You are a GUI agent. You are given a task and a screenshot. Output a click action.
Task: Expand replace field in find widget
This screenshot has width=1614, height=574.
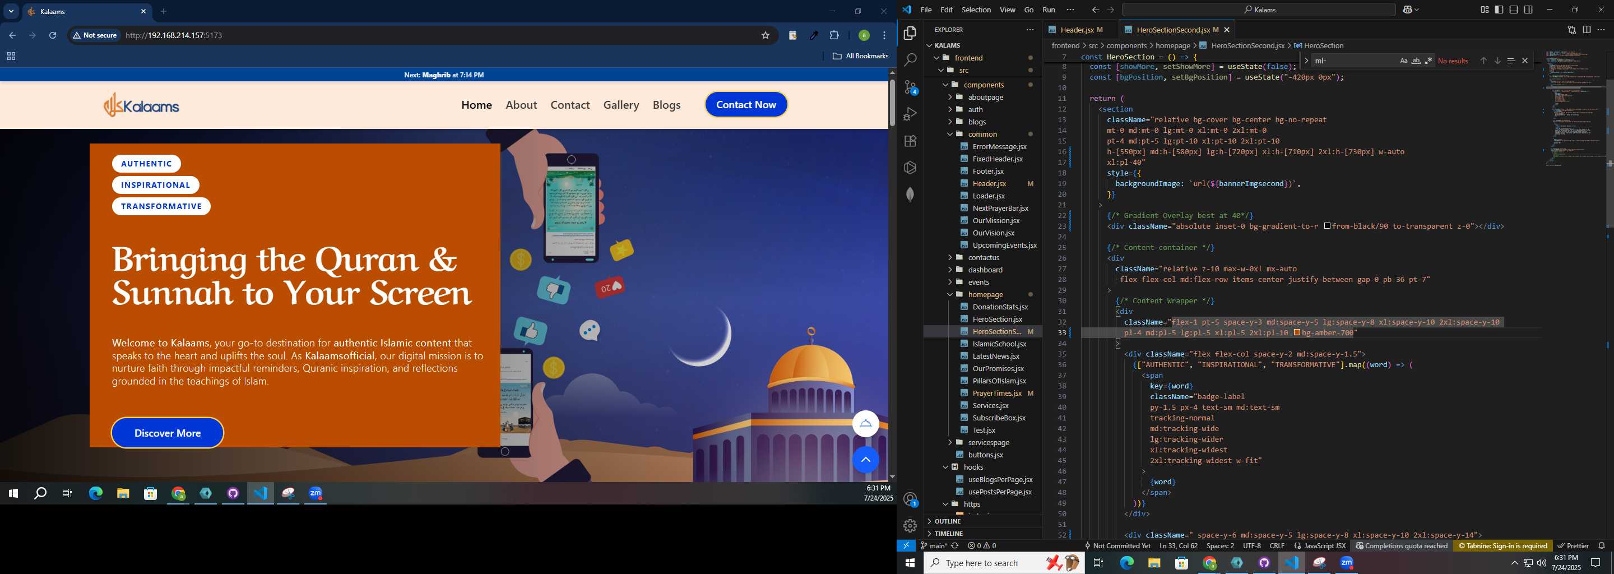tap(1306, 61)
